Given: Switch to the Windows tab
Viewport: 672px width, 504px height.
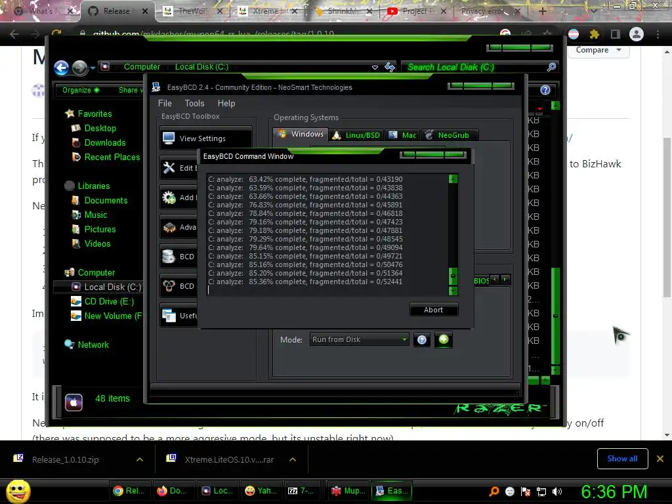Looking at the screenshot, I should [x=301, y=134].
